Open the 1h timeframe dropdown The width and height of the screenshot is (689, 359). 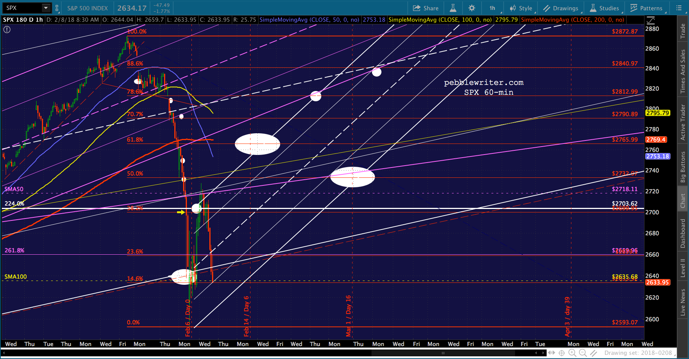pos(493,8)
